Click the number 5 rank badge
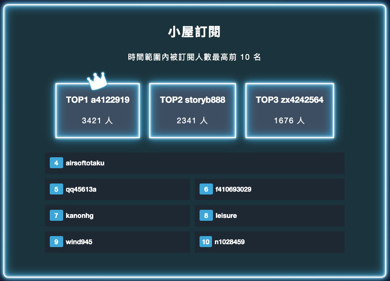Viewport: 390px width, 281px height. click(56, 189)
